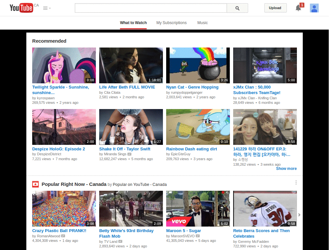333x250 pixels.
Task: Click the search magnifier button
Action: point(237,8)
